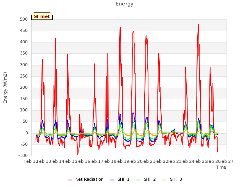Click the 250 y-axis tick label
The height and width of the screenshot is (187, 250).
click(x=24, y=76)
